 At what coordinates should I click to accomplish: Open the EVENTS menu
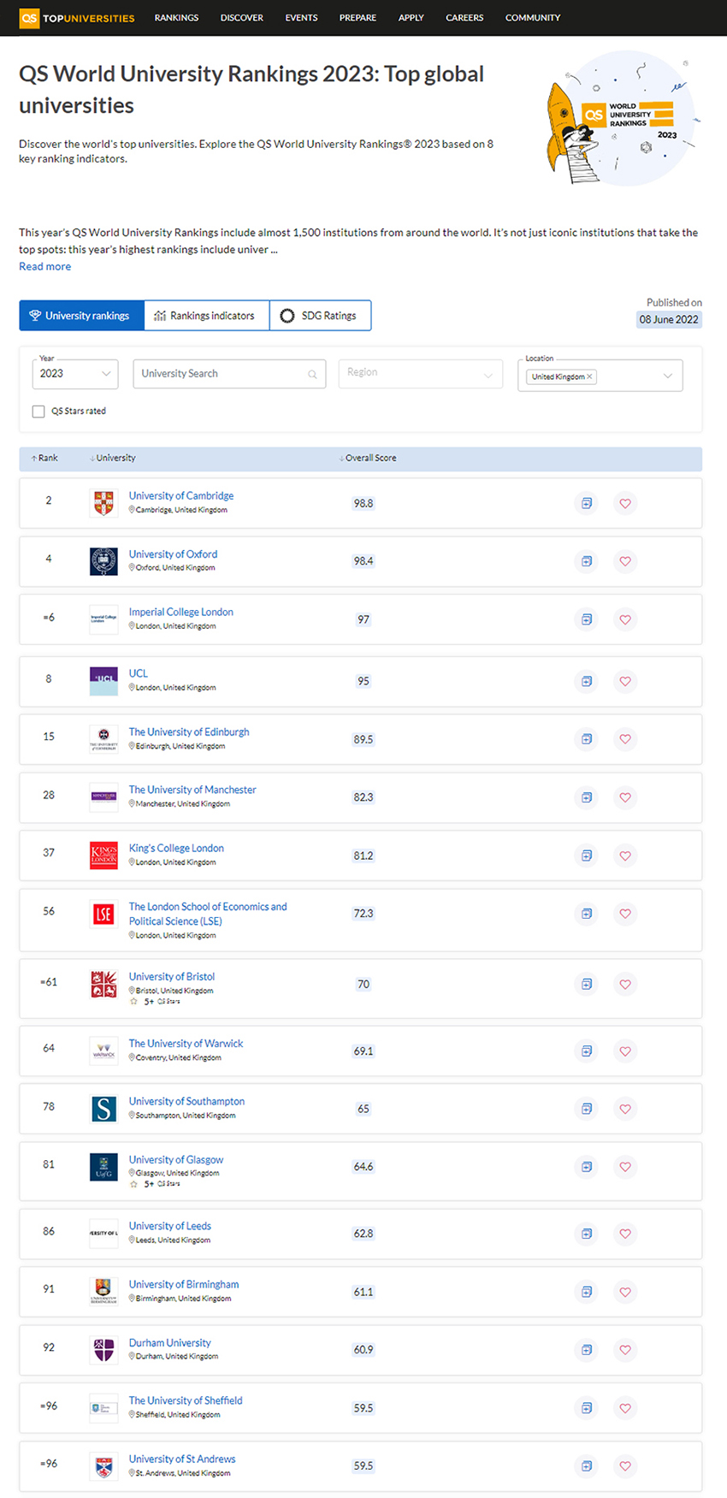tap(301, 18)
